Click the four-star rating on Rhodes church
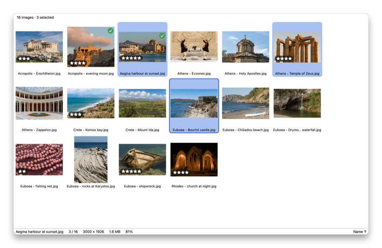Screen dimensions: 382x248 (181, 173)
